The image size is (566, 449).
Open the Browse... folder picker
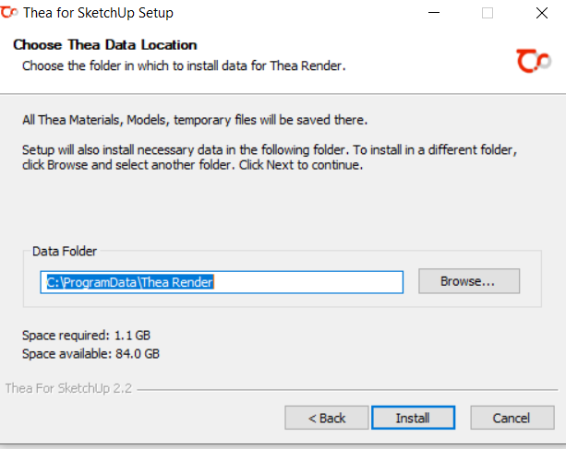pos(469,281)
